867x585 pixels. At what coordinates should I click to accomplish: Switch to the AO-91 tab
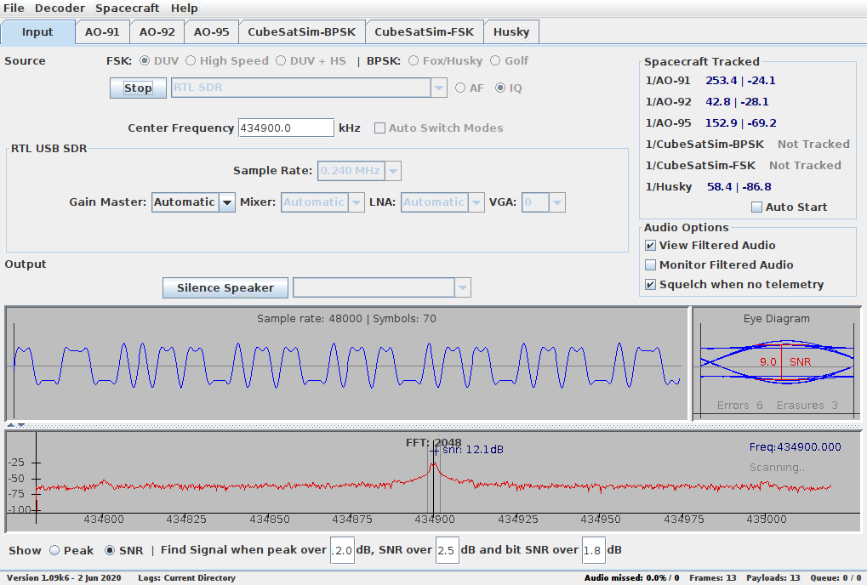point(102,32)
